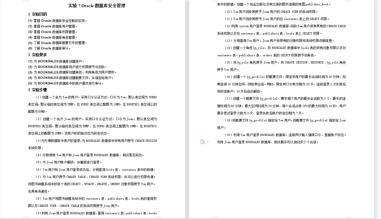Click step (13) text querying object and system privileges
381x219 pixels.
pos(279,41)
